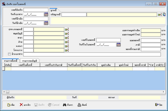This screenshot has width=168, height=111.
Task: Click the first row selector in grid
Action: tap(4, 69)
